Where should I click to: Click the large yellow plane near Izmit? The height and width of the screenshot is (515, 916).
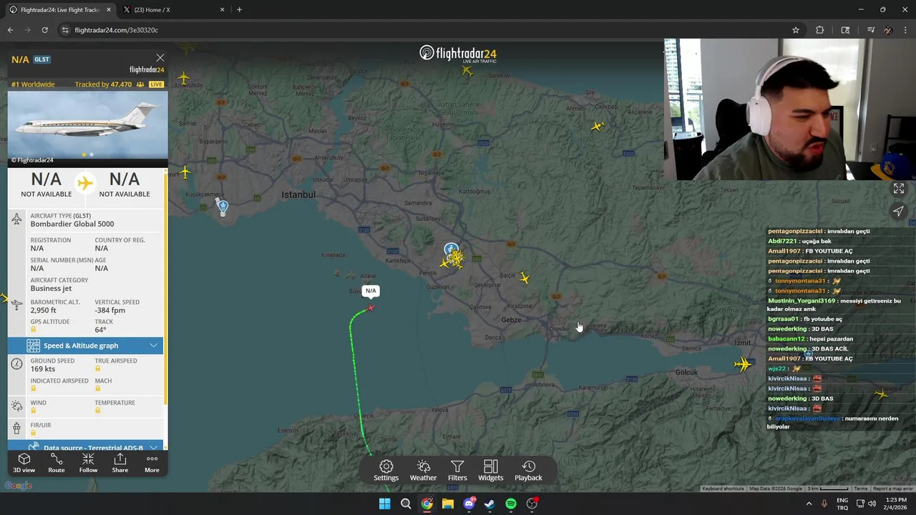743,364
